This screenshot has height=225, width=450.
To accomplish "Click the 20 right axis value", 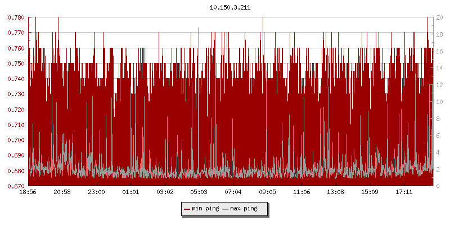I will click(x=440, y=17).
